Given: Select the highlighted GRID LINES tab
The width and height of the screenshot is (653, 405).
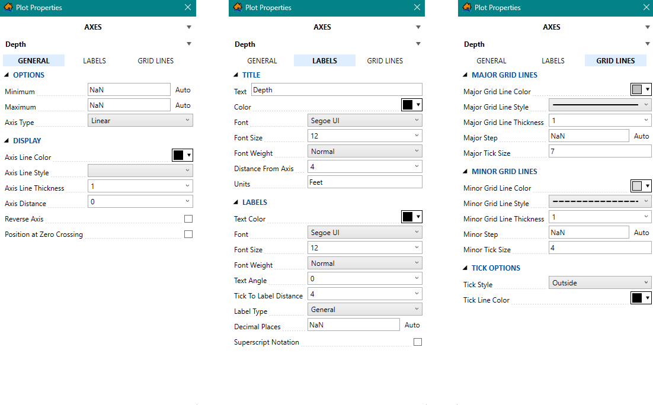Looking at the screenshot, I should pos(615,61).
